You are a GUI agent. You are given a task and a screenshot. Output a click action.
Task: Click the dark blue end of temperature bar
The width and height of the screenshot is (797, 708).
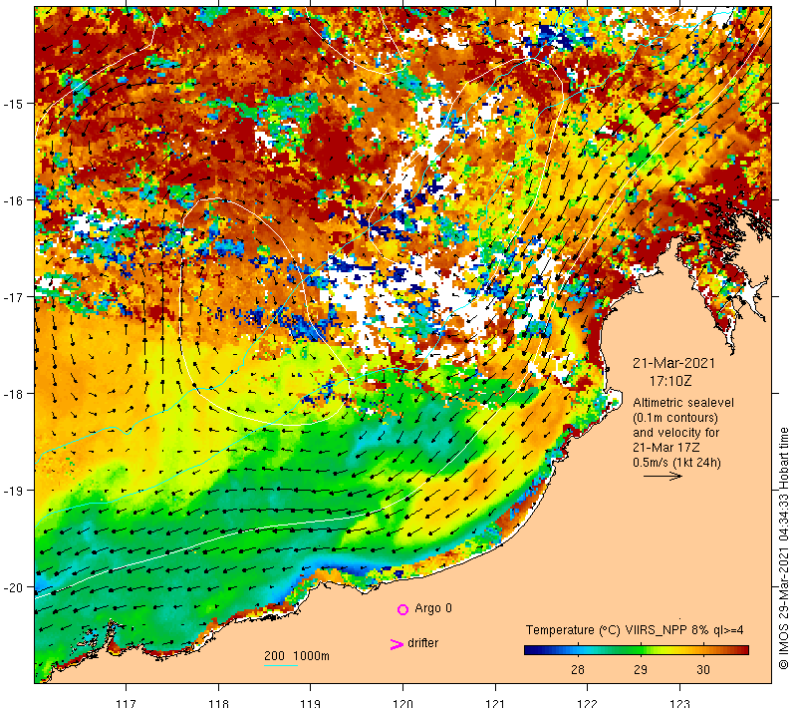tap(531, 650)
